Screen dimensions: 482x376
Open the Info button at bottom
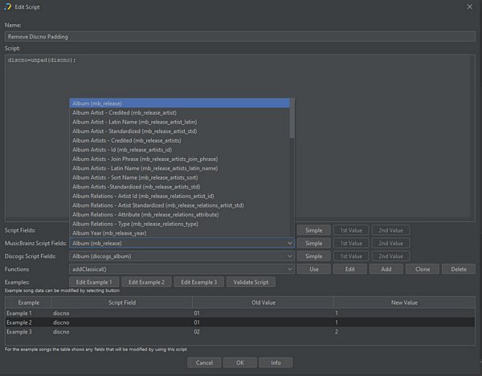click(276, 362)
